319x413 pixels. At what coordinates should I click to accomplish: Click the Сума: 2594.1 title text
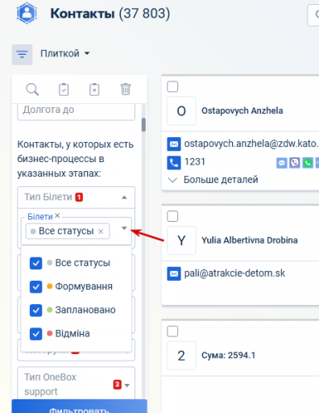pyautogui.click(x=228, y=356)
